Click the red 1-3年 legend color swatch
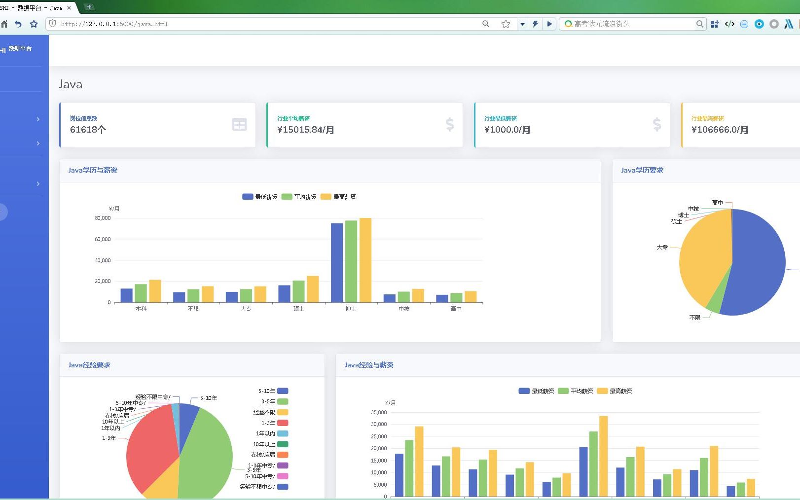This screenshot has width=800, height=500. tap(283, 423)
